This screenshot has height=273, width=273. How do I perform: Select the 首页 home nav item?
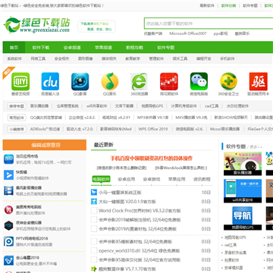[14, 48]
